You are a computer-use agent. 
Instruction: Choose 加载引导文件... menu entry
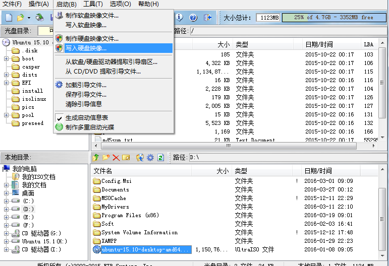tap(114, 85)
